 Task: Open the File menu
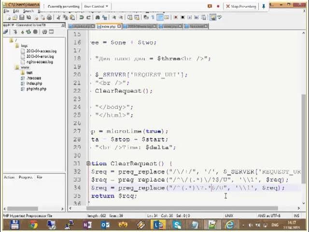[6, 11]
